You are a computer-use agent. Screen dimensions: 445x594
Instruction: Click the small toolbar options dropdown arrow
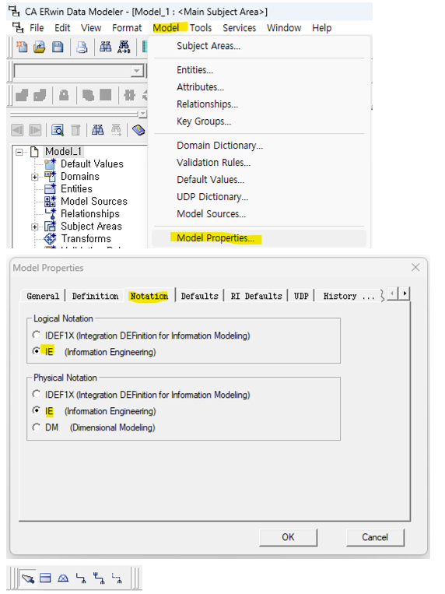pos(142,113)
